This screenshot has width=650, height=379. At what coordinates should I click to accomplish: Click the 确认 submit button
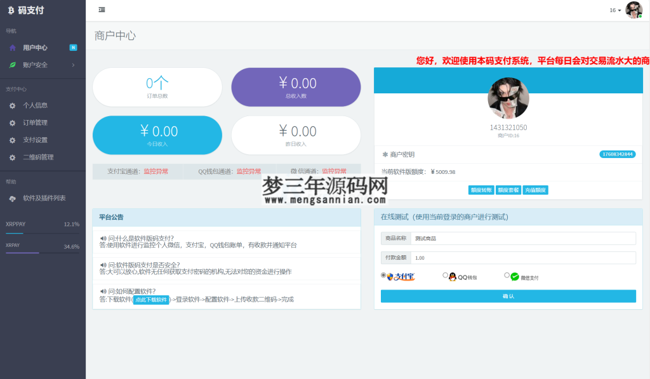pyautogui.click(x=508, y=296)
